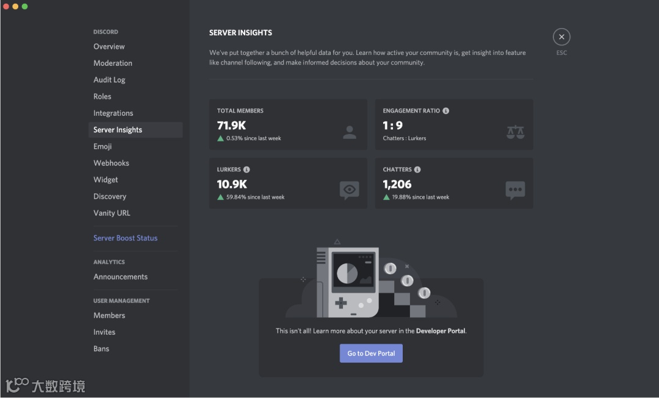This screenshot has height=398, width=659.
Task: Open the Emoji settings
Action: point(103,146)
